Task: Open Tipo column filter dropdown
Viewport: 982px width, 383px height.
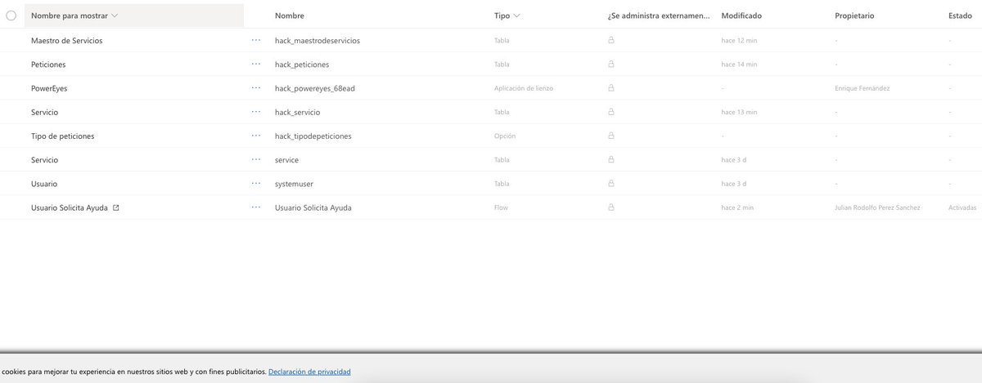Action: pyautogui.click(x=507, y=16)
